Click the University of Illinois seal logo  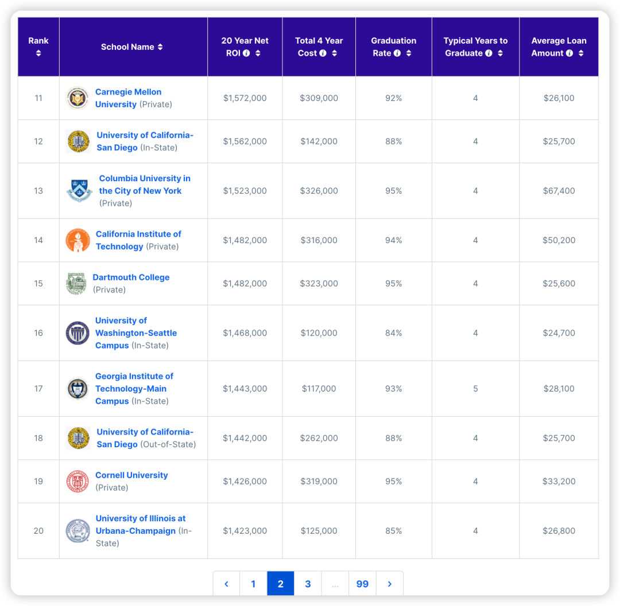click(x=78, y=530)
